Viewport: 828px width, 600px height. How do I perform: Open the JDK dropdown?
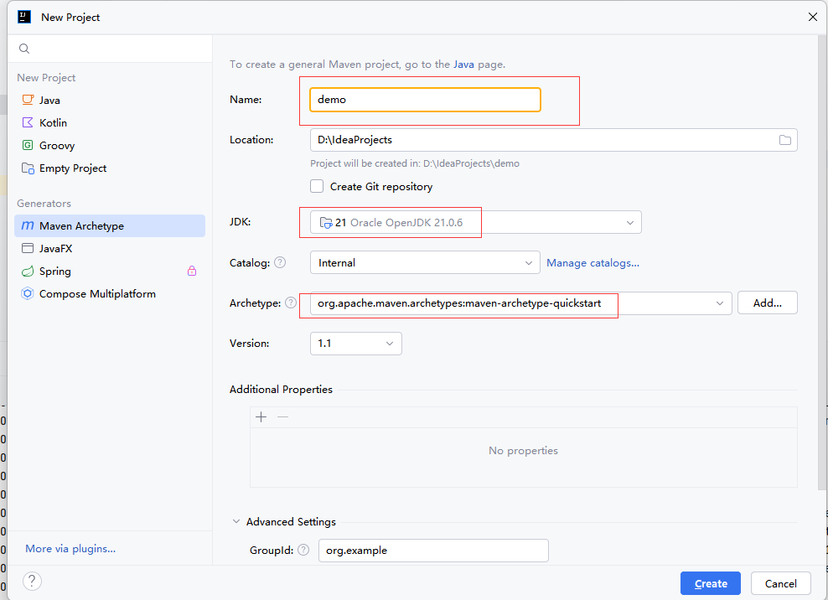630,222
